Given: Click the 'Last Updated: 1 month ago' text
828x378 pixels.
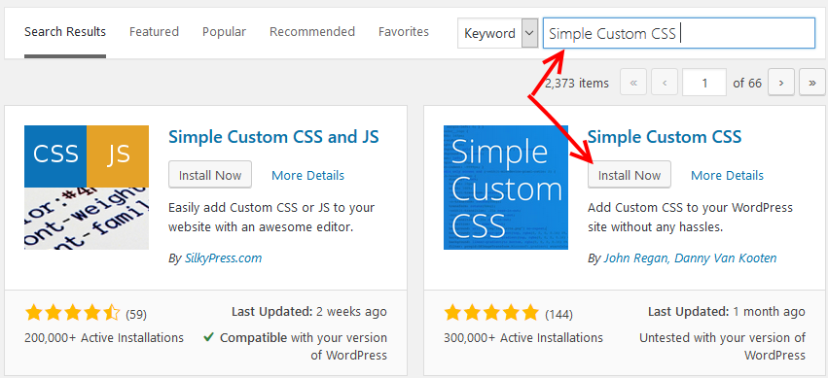Looking at the screenshot, I should click(727, 312).
